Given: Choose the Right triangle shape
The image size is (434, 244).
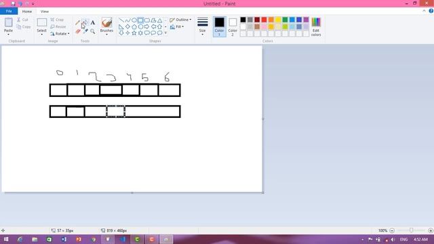Looking at the screenshot, I should coord(121,26).
